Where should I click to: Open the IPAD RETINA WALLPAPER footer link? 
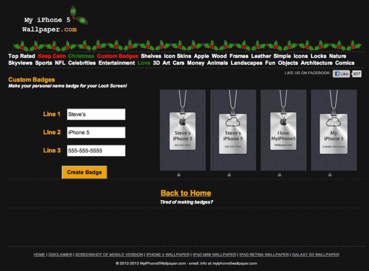pos(264,255)
